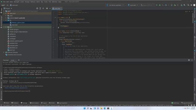This screenshot has width=196, height=110.
Task: Open Terminal panel settings gear
Action: click(x=189, y=60)
